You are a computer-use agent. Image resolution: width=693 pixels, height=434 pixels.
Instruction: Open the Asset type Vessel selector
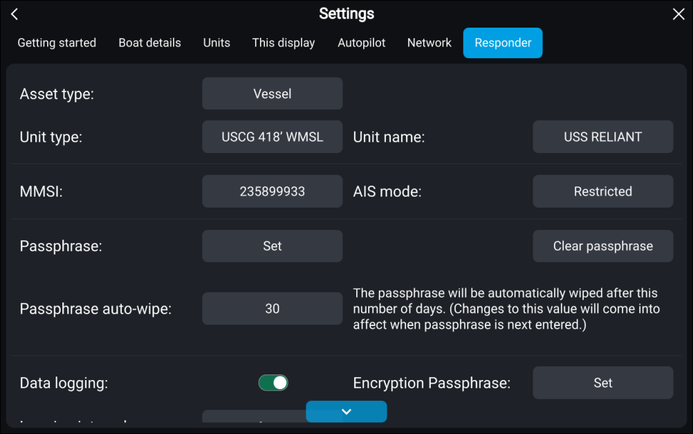click(272, 93)
